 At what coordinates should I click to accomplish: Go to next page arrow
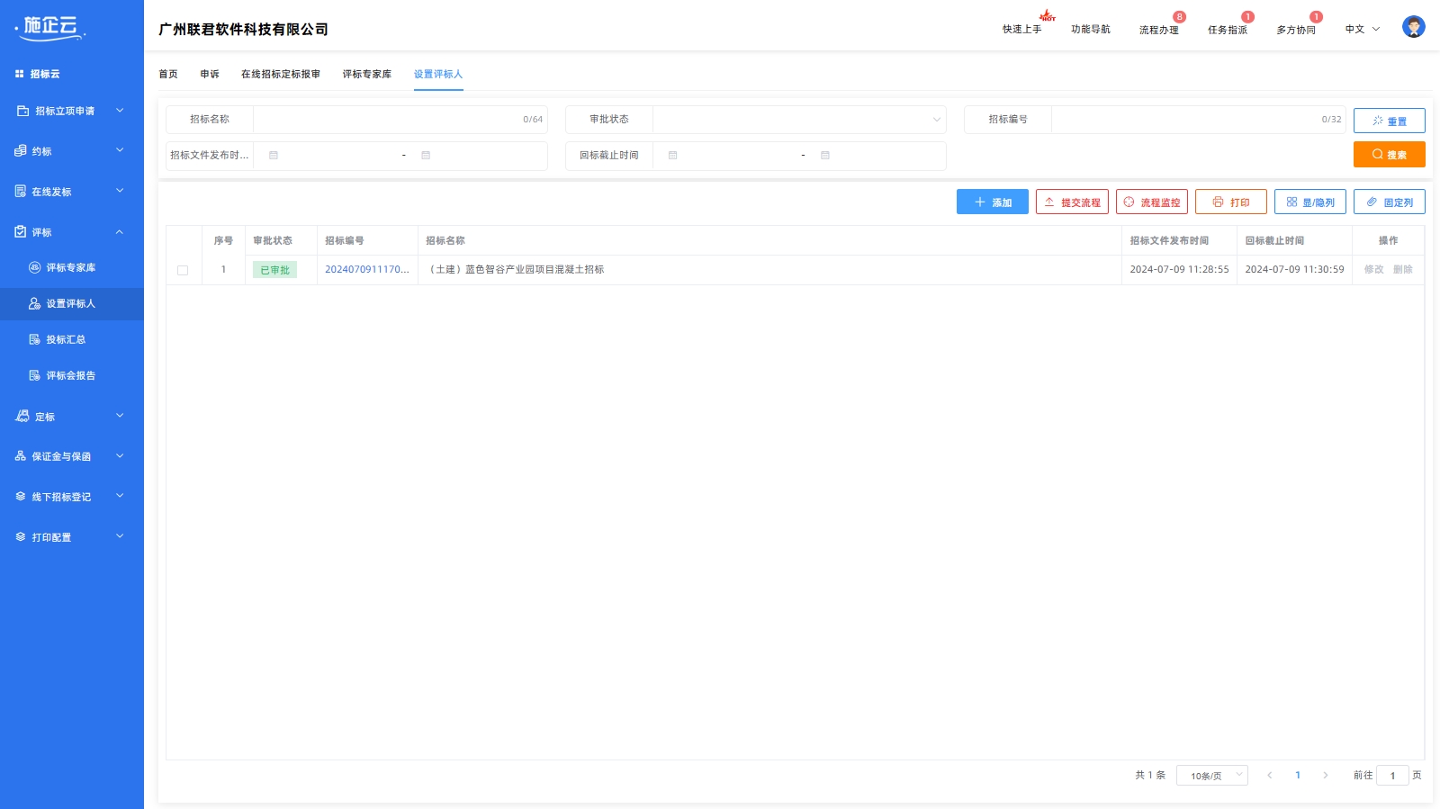tap(1325, 775)
